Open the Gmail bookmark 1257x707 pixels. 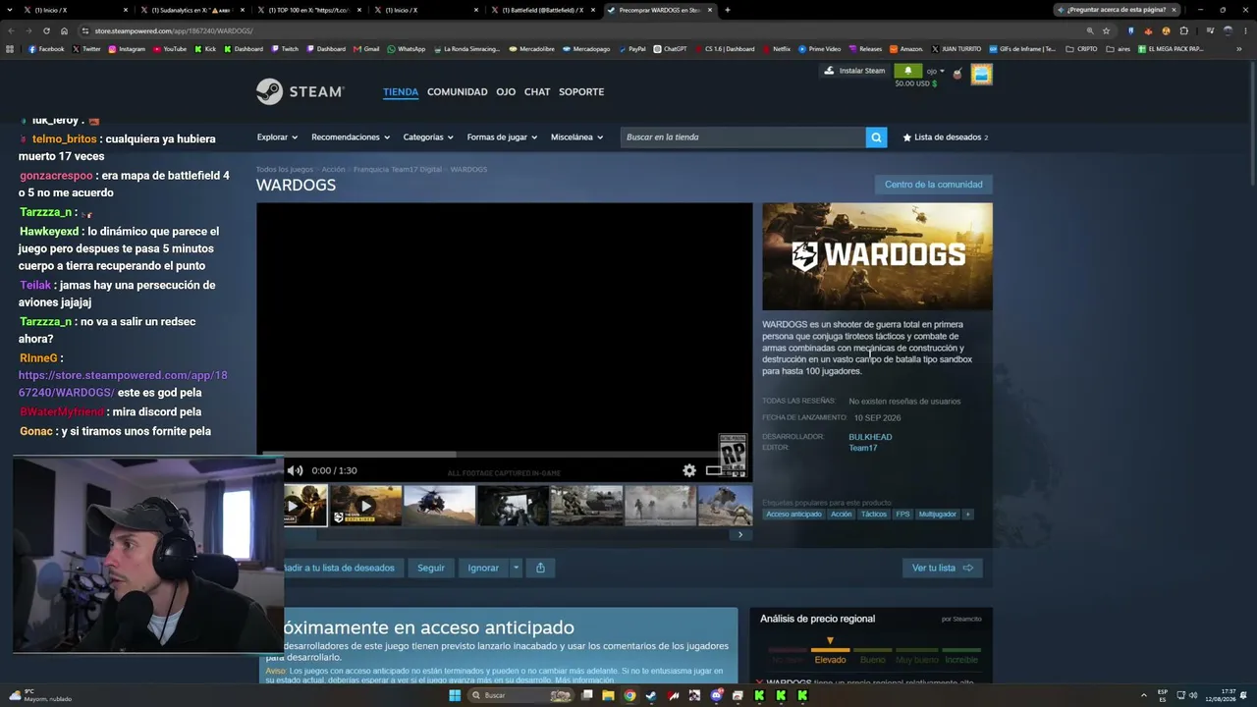tap(366, 49)
